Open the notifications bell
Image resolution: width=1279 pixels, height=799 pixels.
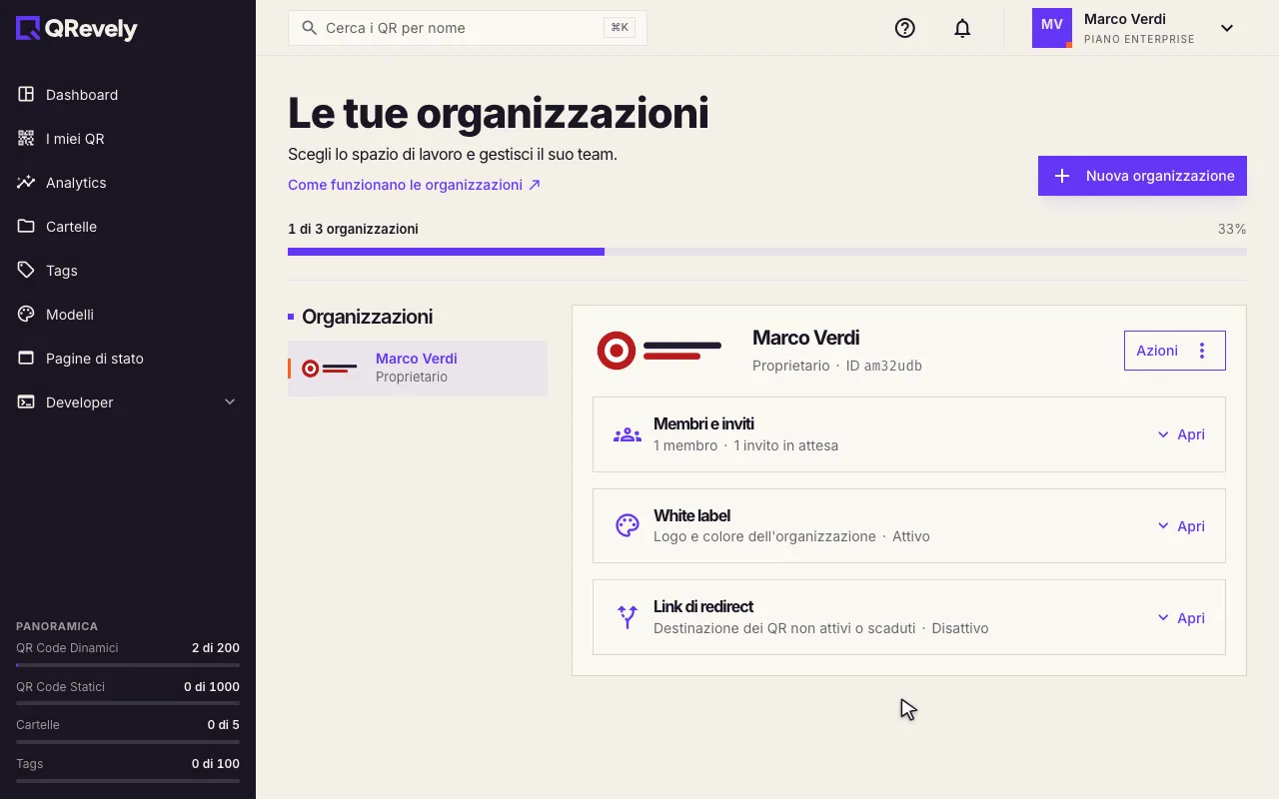962,28
